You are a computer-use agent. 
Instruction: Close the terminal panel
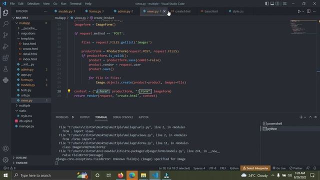(x=315, y=117)
